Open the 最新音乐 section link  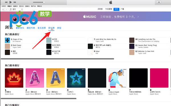[x=20, y=28]
